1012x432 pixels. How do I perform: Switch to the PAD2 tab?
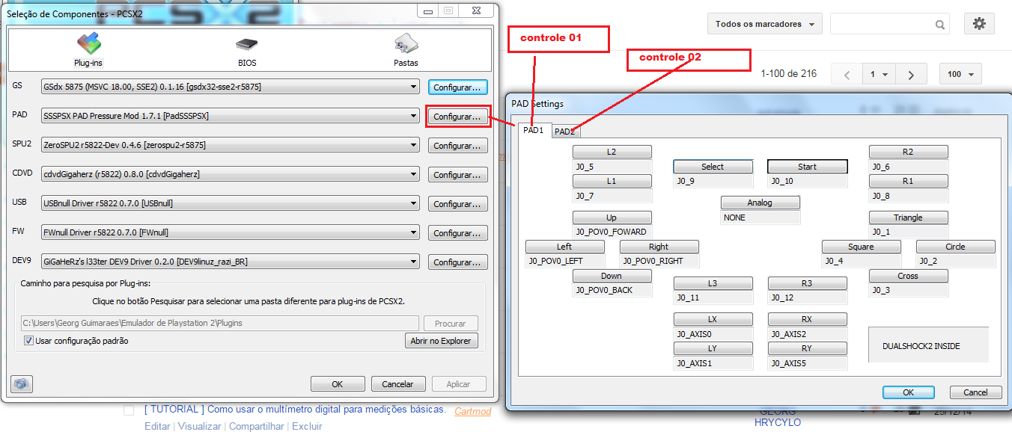565,132
